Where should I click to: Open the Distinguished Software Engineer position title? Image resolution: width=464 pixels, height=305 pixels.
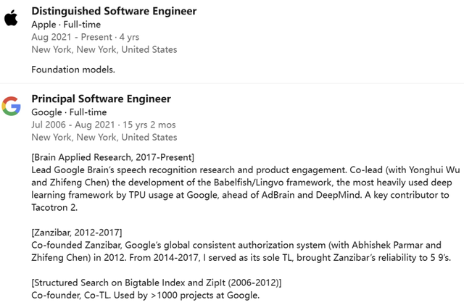(x=114, y=11)
